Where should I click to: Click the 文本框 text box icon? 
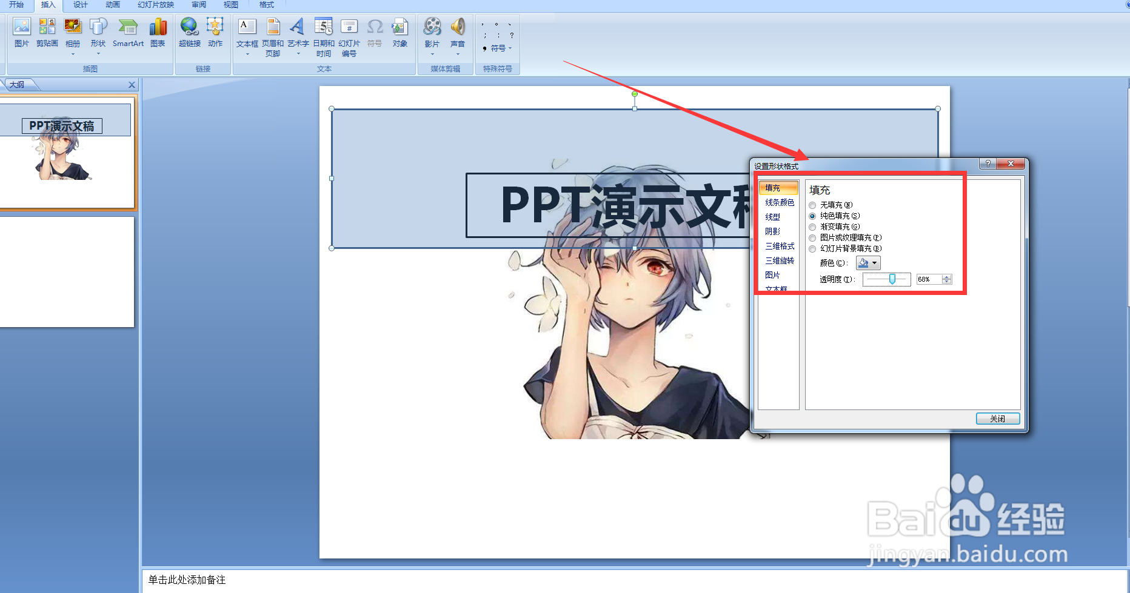[x=247, y=27]
